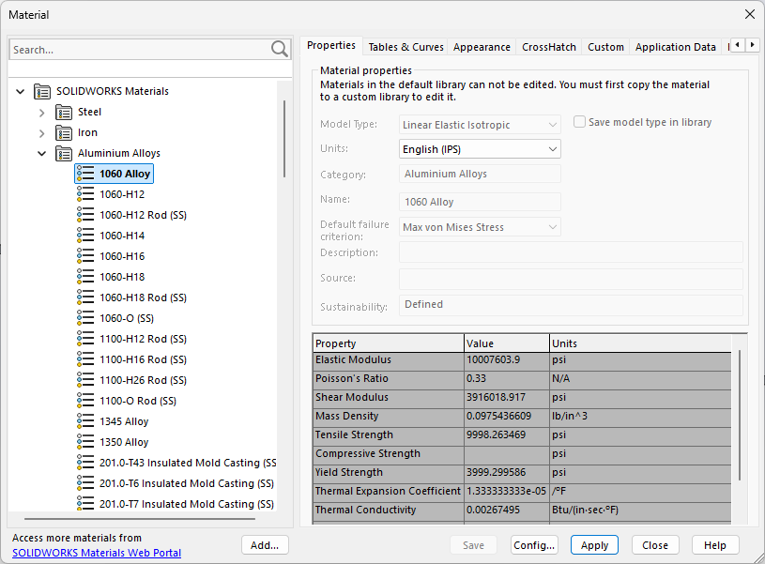Collapse the Aluminium Alloys category
The image size is (765, 564).
42,153
